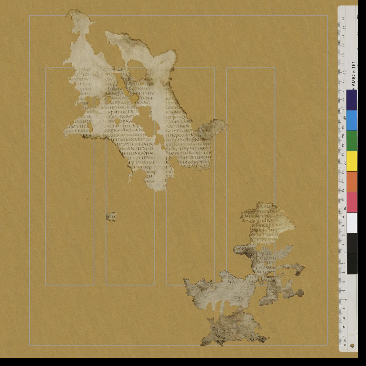The image size is (366, 366).
Task: Click the dark purple patch on color scale
Action: click(x=352, y=100)
